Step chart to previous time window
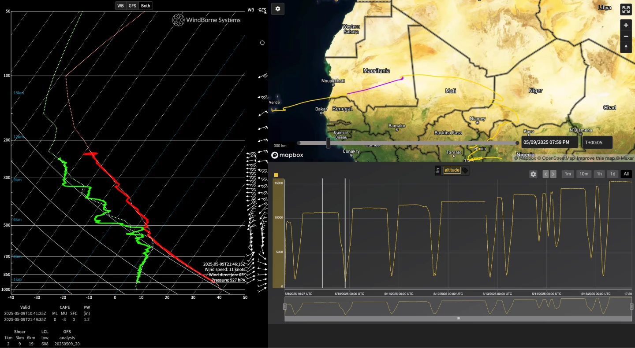 pos(545,174)
